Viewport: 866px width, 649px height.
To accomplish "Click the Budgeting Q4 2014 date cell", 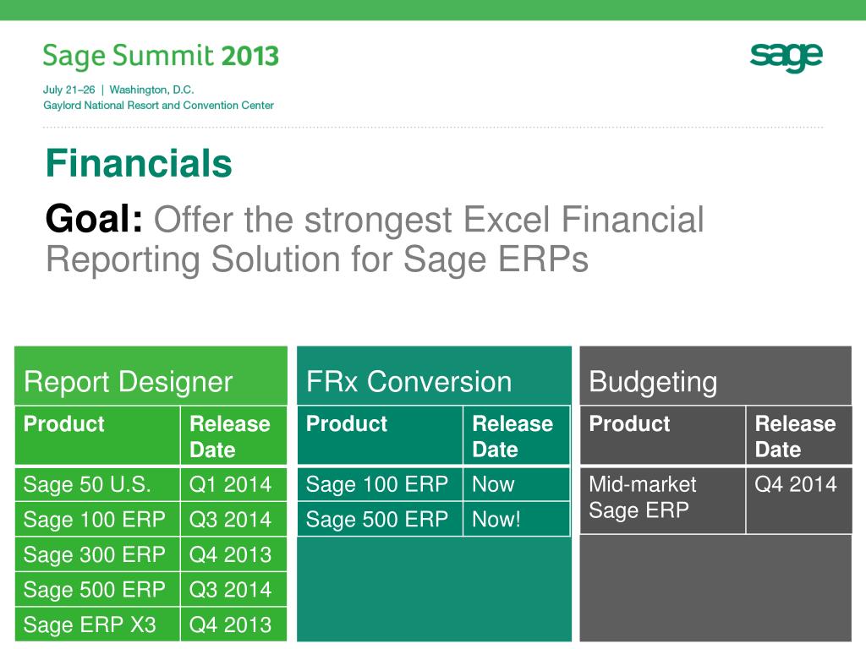I will [x=799, y=500].
